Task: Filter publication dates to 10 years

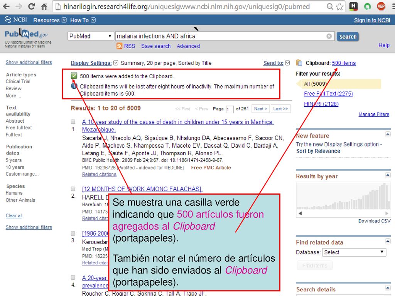Action: [15, 167]
